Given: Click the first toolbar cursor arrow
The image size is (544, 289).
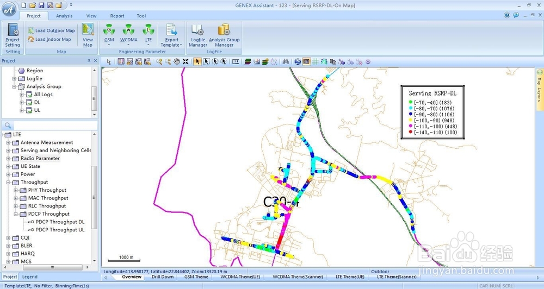Looking at the screenshot, I should [109, 62].
